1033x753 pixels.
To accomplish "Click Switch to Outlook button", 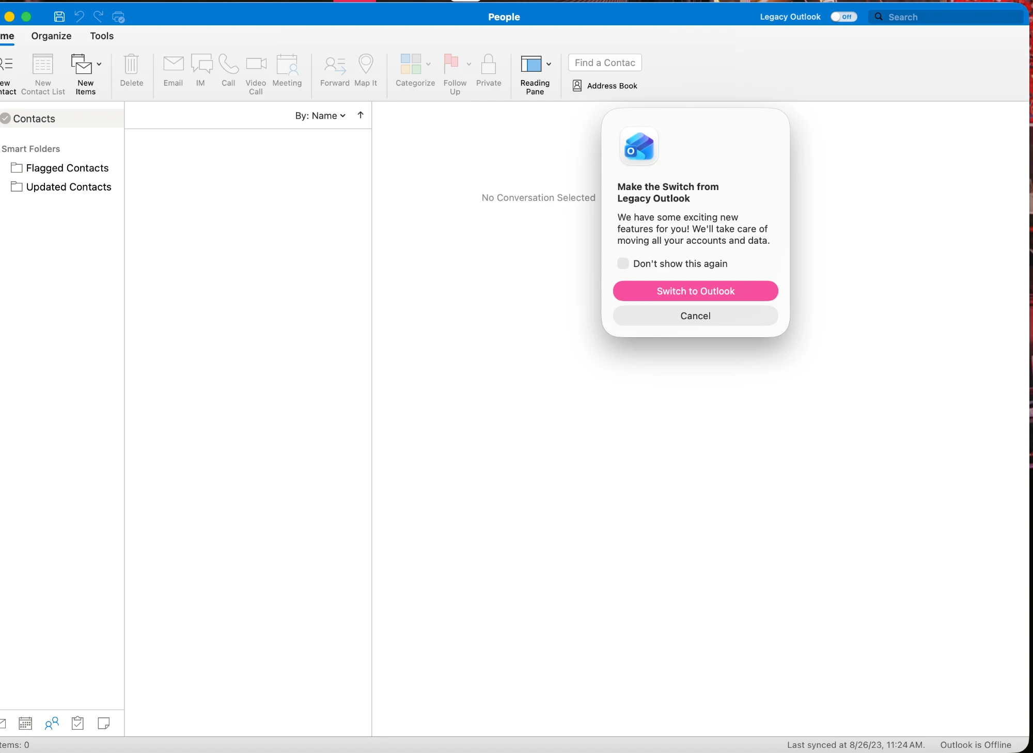I will (695, 291).
